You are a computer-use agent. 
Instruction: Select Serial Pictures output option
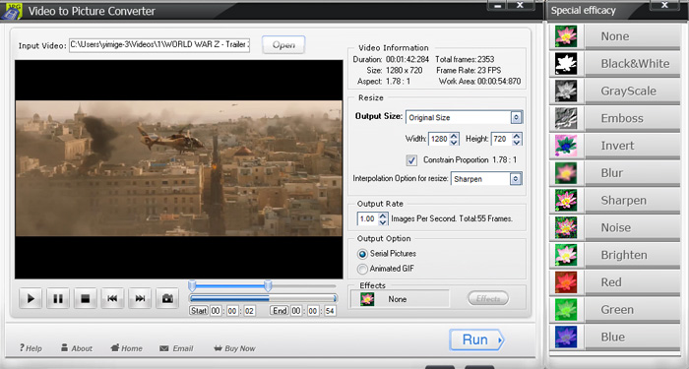[362, 254]
